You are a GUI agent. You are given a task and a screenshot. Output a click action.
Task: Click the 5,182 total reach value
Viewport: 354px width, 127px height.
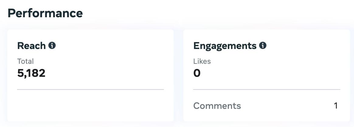tap(31, 73)
